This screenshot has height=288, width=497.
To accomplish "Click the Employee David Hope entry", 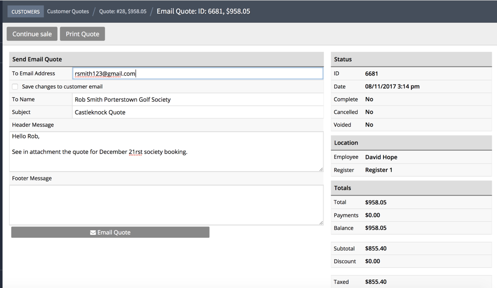I will coord(381,157).
